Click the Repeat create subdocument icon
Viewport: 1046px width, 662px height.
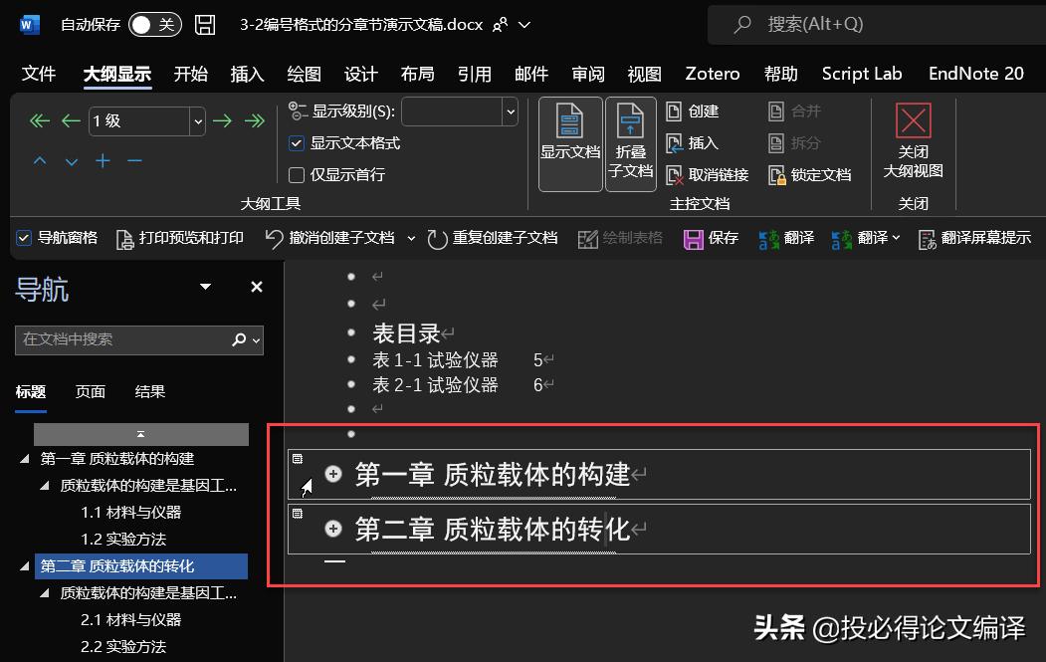tap(438, 238)
